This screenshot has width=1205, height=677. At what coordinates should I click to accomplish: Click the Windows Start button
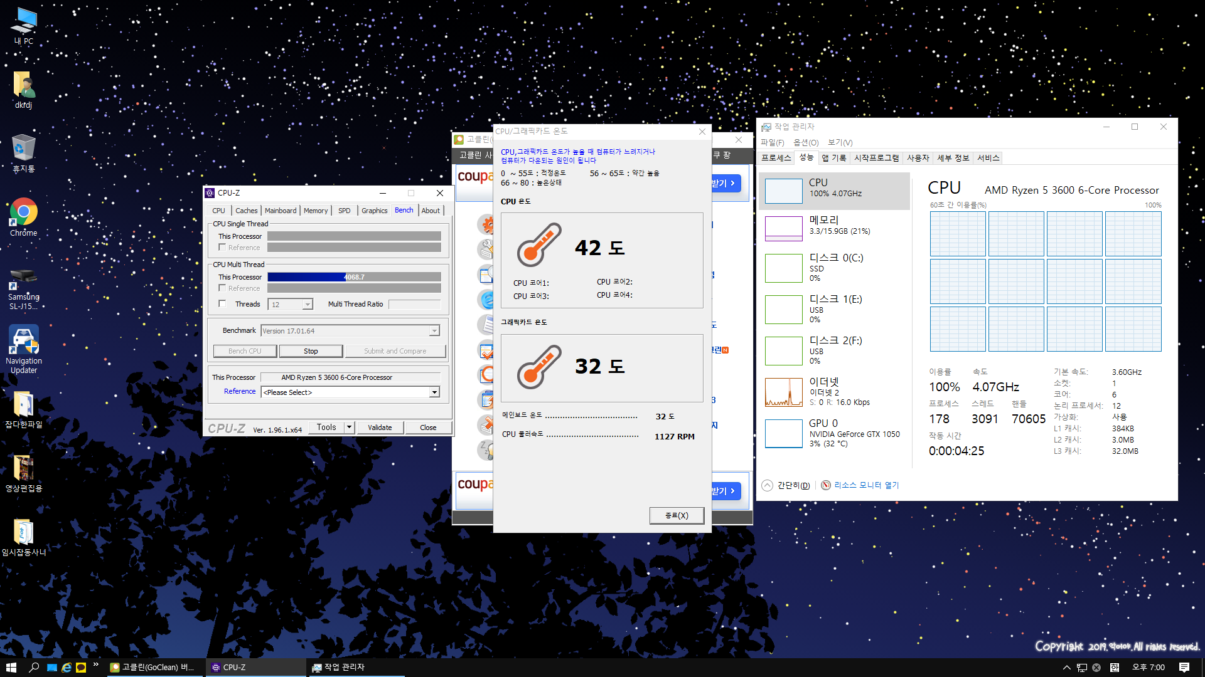tap(11, 668)
